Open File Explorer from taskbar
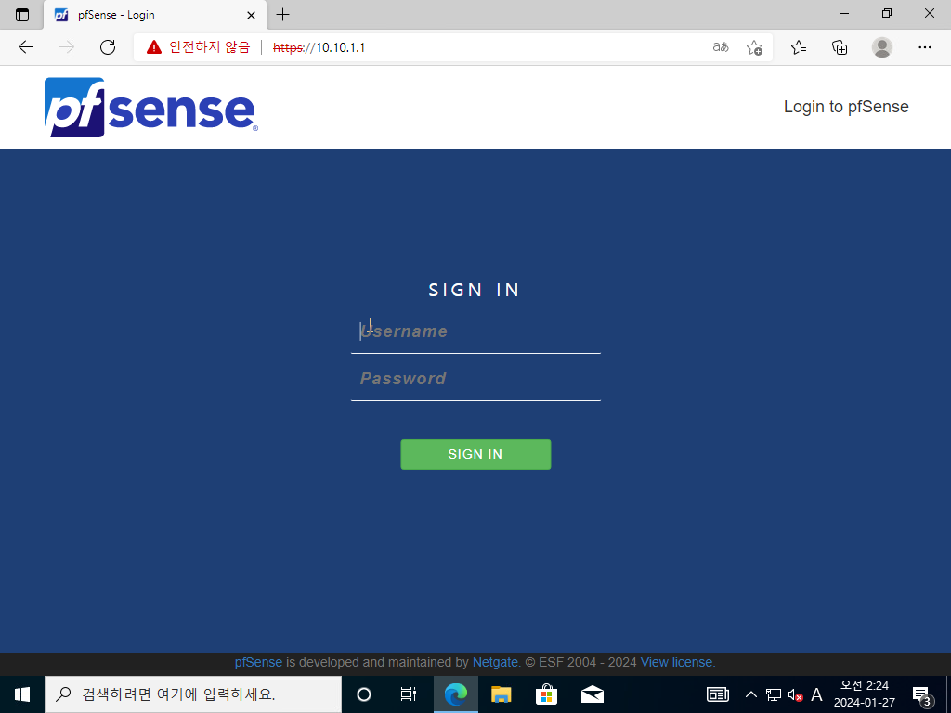The image size is (951, 713). (x=501, y=694)
